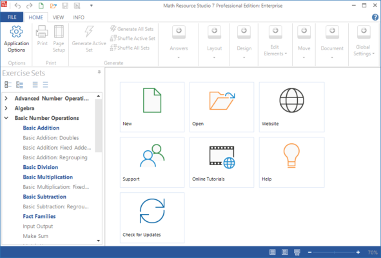Viewport: 381px width, 258px height.
Task: Select Basic Division exercise set
Action: click(41, 167)
